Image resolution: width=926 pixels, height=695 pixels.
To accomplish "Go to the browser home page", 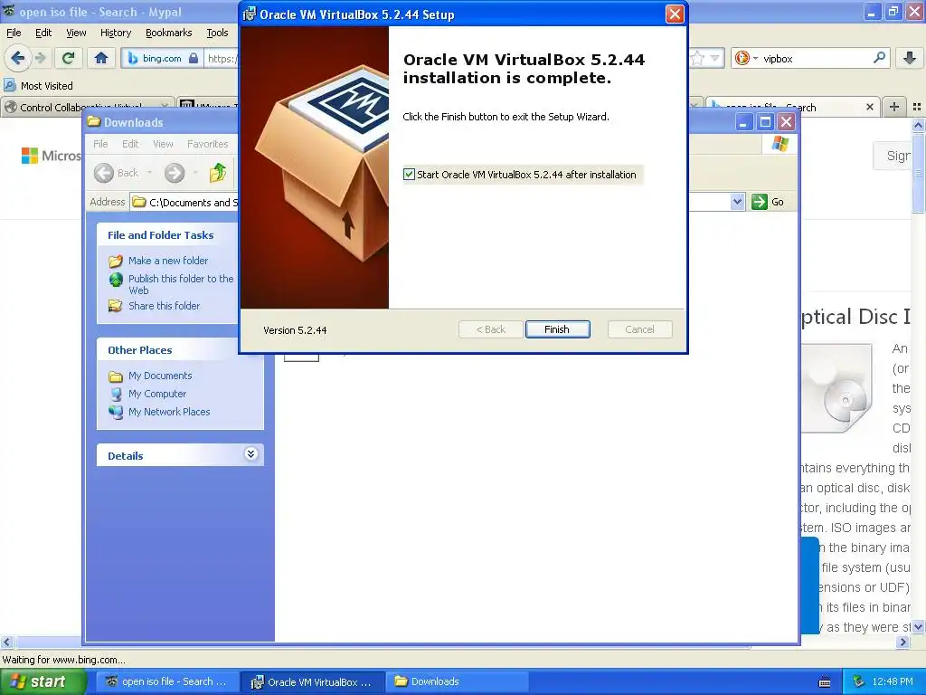I will 101,58.
